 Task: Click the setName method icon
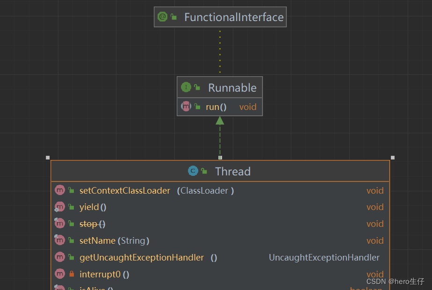pos(60,240)
